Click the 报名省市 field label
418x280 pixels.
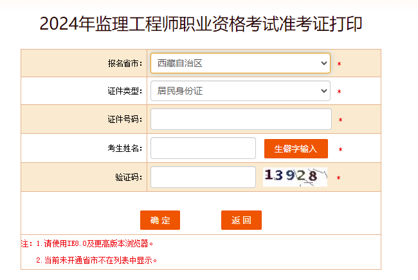[x=125, y=64]
